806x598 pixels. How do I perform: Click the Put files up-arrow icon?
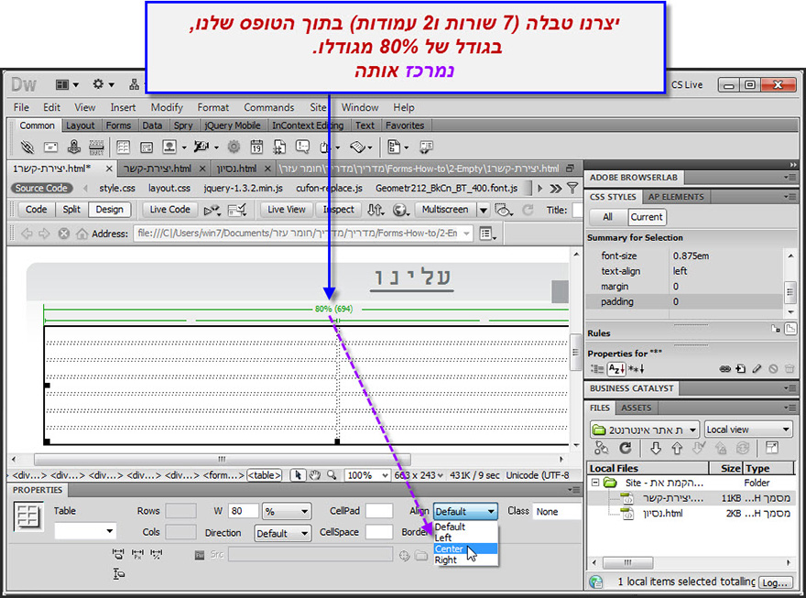pyautogui.click(x=677, y=449)
